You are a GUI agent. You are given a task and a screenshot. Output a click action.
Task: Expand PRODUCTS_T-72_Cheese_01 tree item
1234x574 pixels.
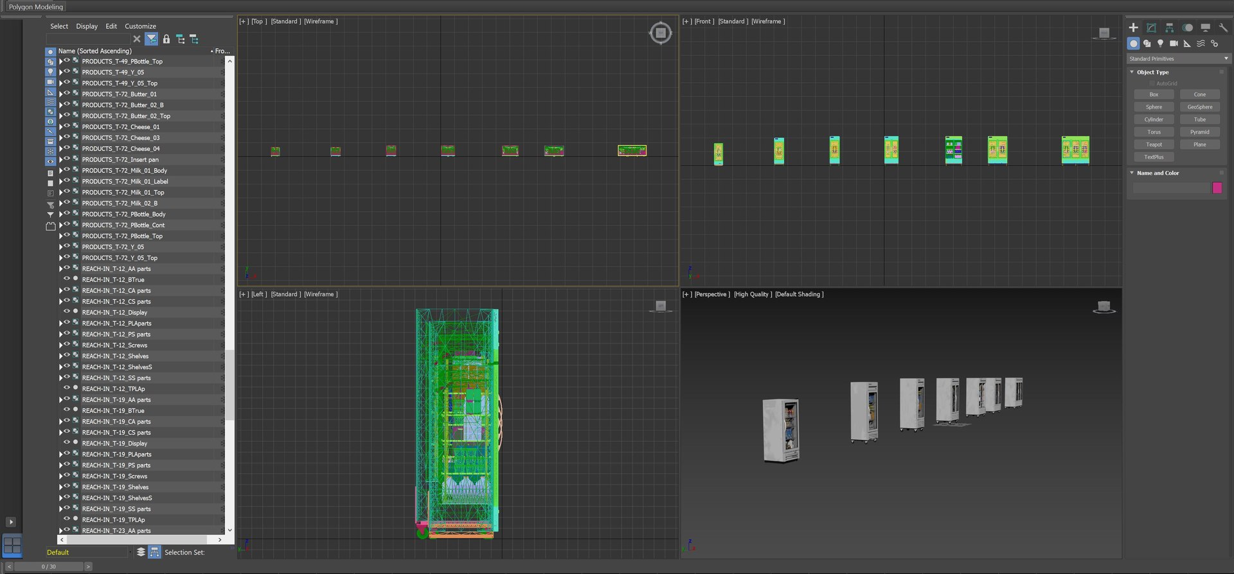coord(61,127)
